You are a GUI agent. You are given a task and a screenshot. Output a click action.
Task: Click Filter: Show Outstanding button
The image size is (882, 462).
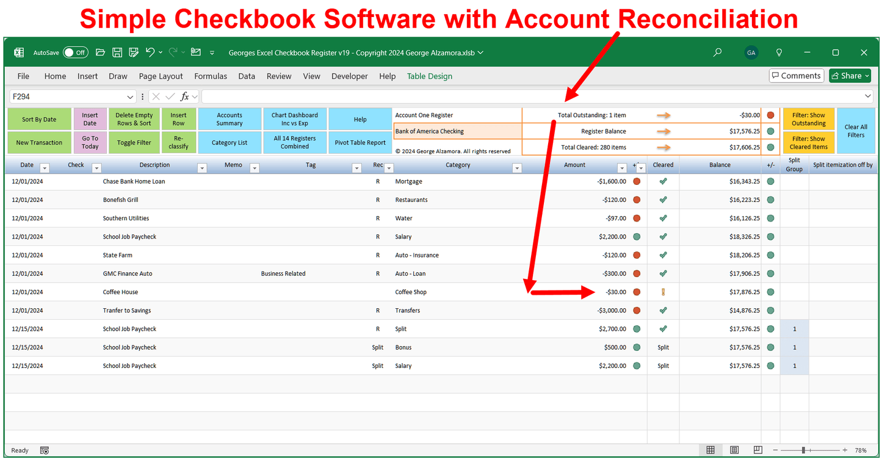pos(809,120)
